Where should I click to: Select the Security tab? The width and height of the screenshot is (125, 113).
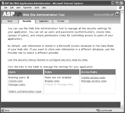(x=27, y=21)
